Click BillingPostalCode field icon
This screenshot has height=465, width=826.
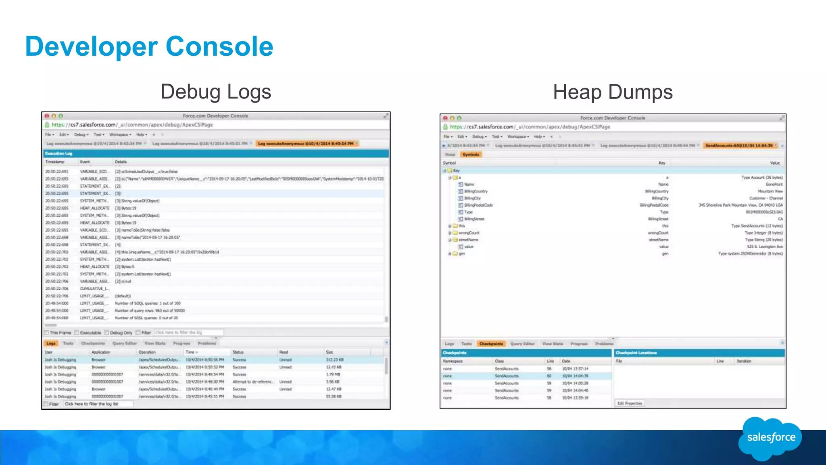point(461,205)
